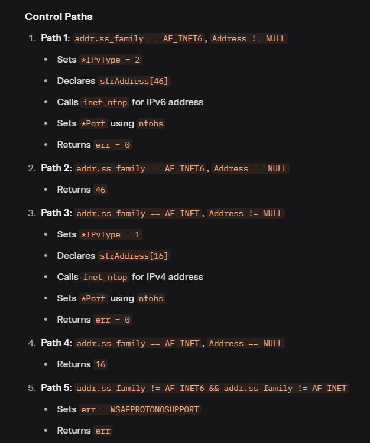
Task: Click the strAddress[16] code snippet
Action: click(x=134, y=256)
